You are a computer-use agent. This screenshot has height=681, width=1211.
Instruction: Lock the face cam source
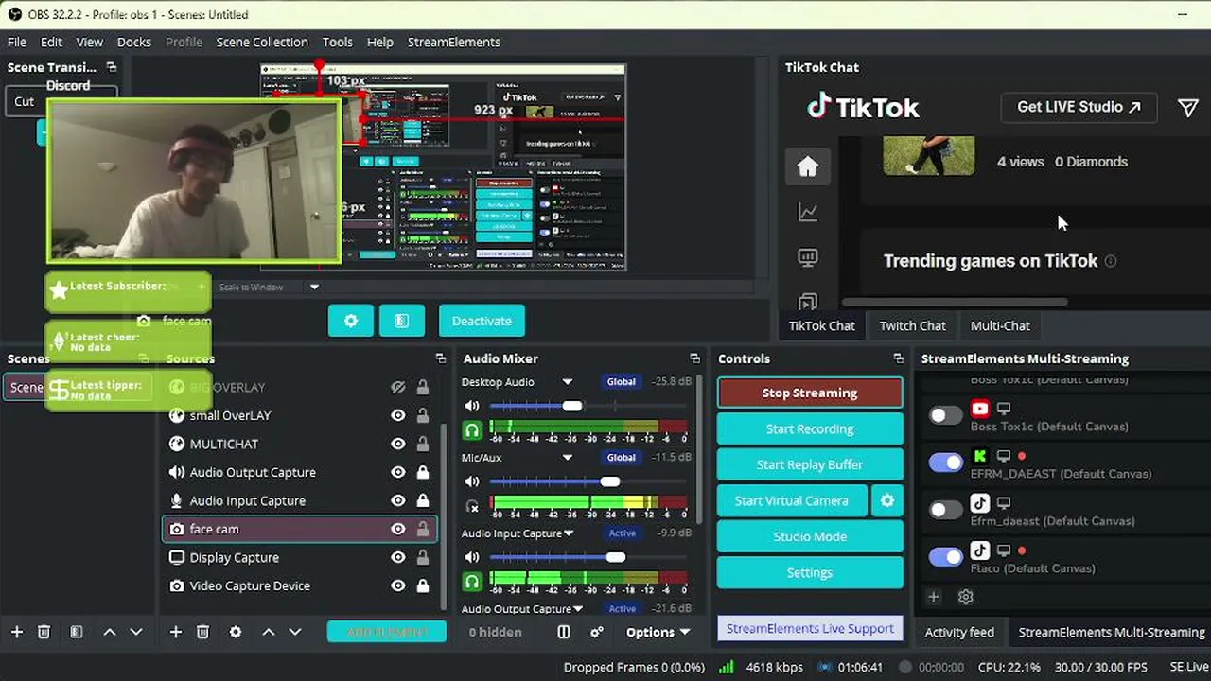(423, 529)
